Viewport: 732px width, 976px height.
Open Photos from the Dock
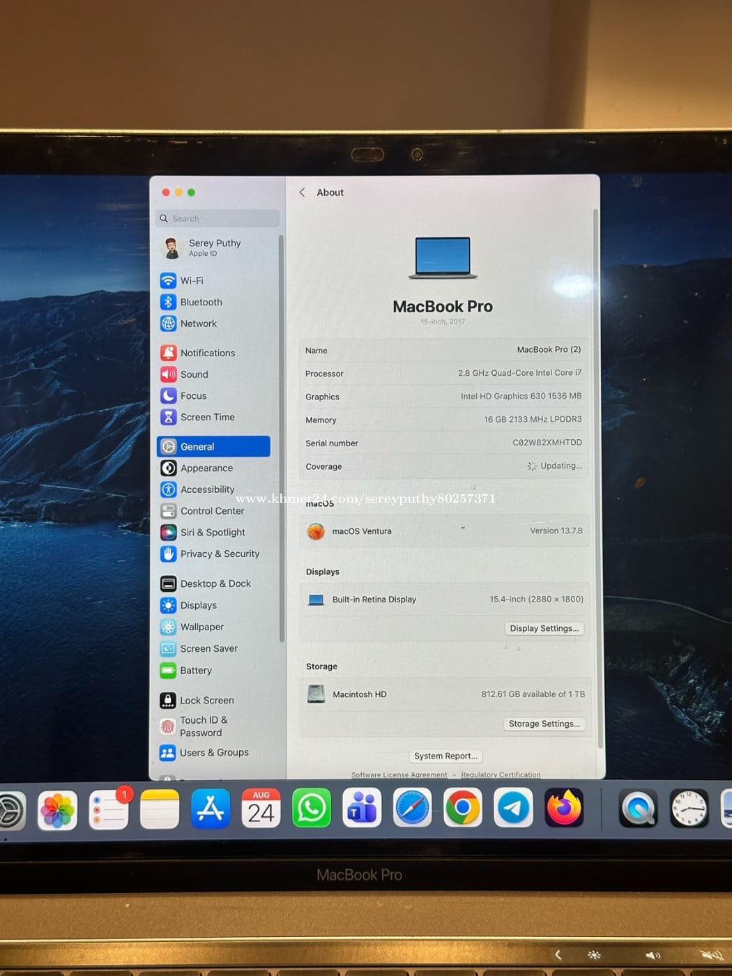(x=57, y=811)
